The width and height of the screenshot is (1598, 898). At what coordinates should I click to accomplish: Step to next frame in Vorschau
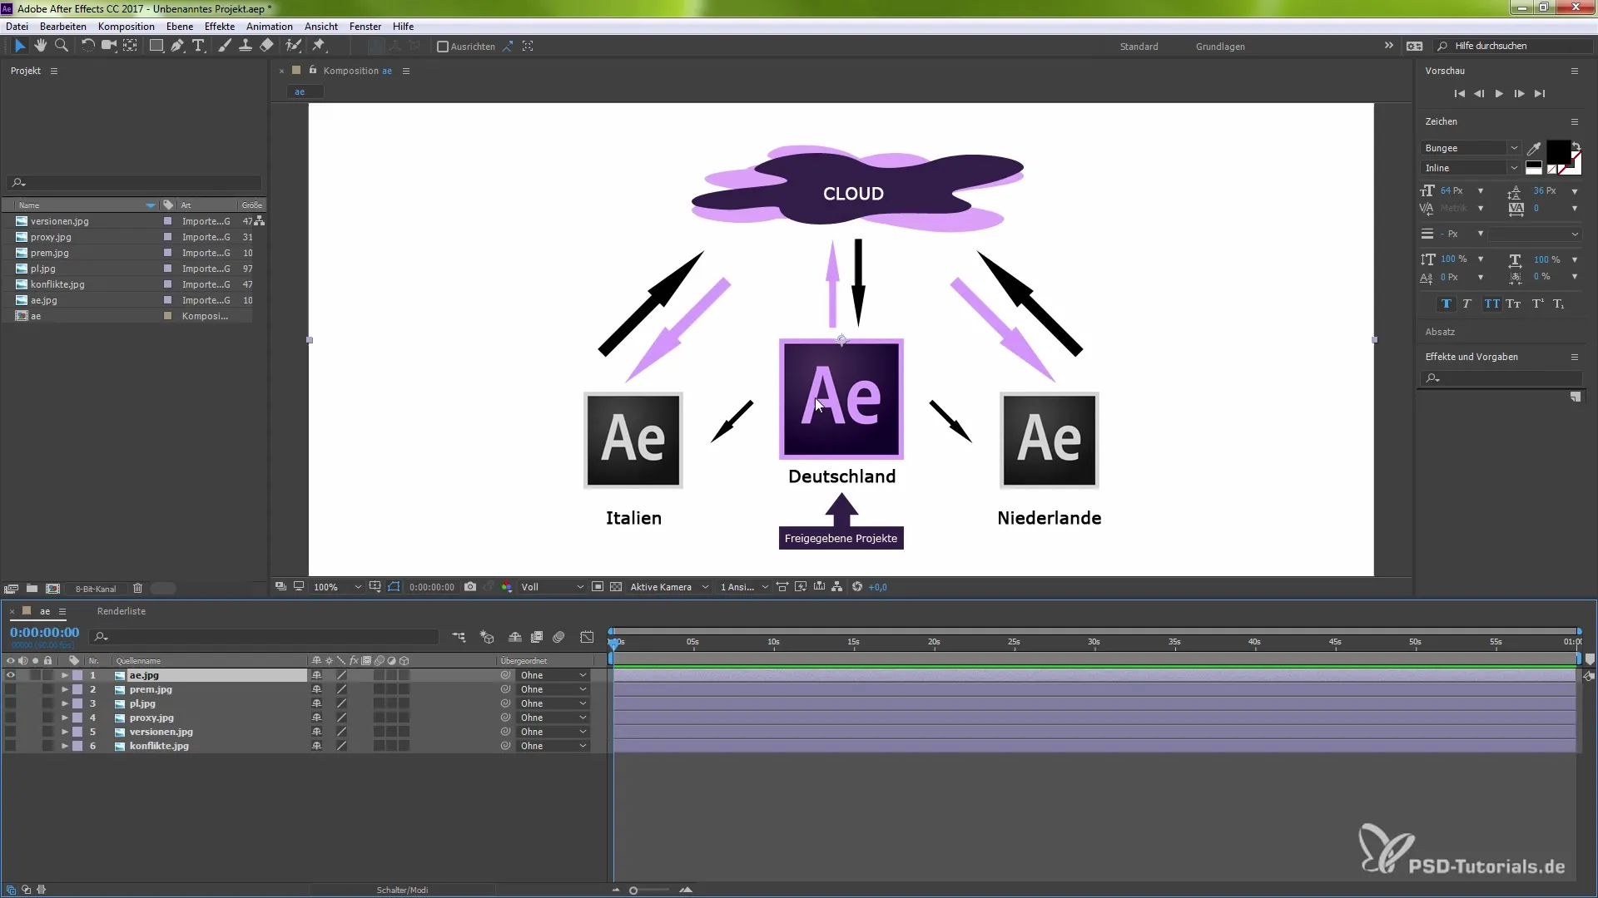tap(1519, 94)
